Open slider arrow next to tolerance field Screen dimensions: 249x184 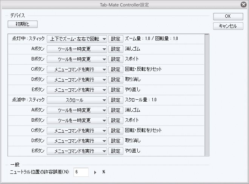coord(95,172)
